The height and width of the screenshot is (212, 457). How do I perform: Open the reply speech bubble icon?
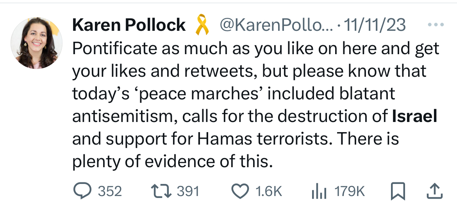(x=82, y=191)
